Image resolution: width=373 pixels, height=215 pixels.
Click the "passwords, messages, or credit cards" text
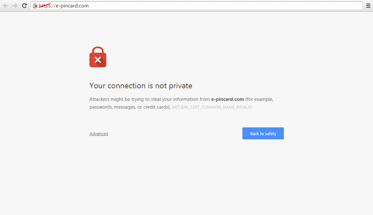coord(129,107)
